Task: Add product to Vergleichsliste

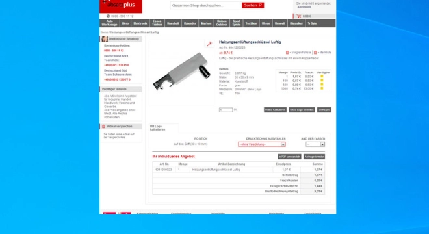Action: pos(298,52)
